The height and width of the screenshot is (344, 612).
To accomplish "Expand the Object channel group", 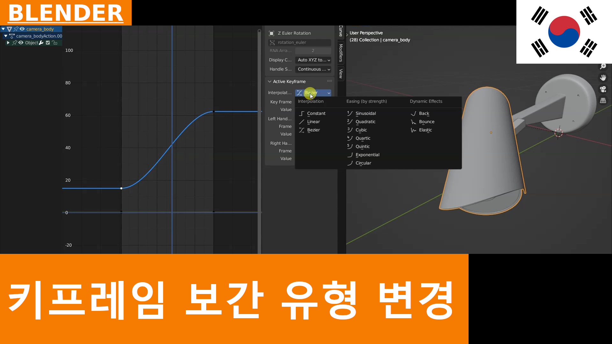I will tap(8, 43).
